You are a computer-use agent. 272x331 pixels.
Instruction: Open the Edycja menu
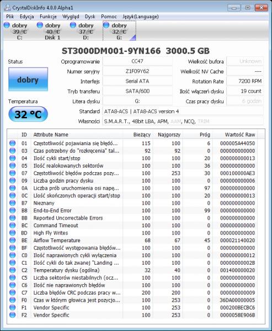click(26, 17)
